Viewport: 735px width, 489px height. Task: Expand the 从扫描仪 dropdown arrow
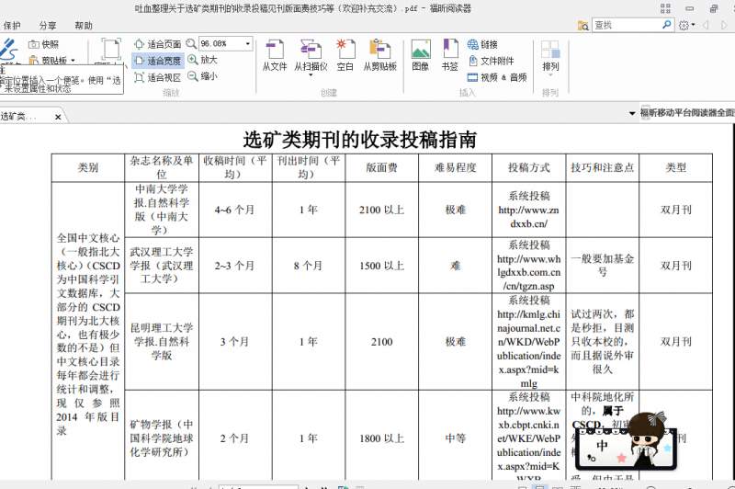[311, 75]
